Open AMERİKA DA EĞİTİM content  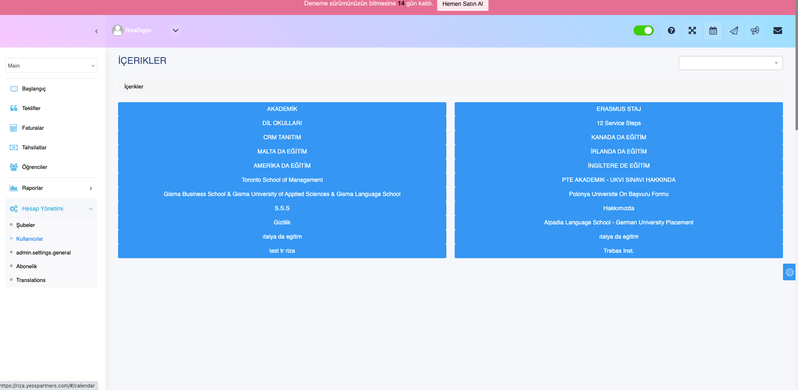click(x=282, y=166)
